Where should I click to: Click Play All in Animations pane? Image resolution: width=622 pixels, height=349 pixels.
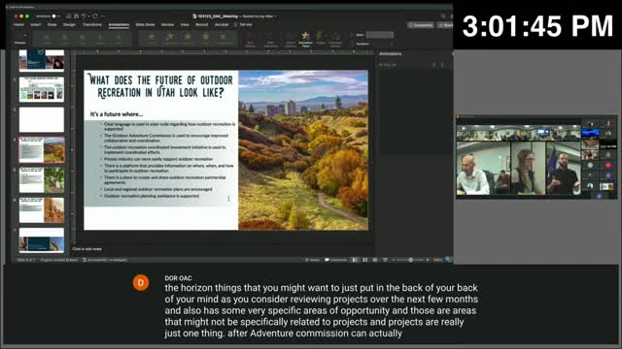388,65
